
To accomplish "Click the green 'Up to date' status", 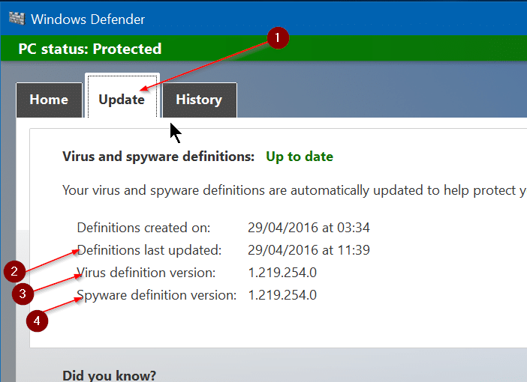I will coord(300,157).
